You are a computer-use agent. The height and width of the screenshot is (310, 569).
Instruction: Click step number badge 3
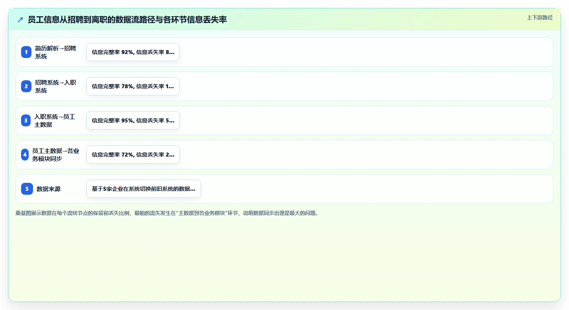[x=26, y=120]
